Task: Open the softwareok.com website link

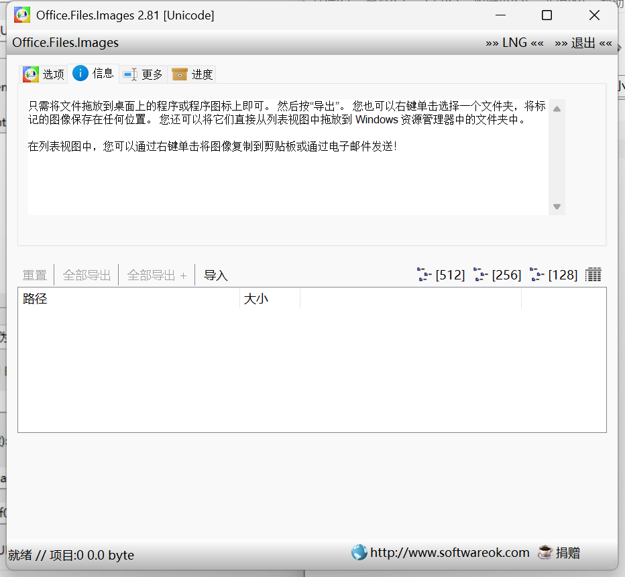Action: 449,552
